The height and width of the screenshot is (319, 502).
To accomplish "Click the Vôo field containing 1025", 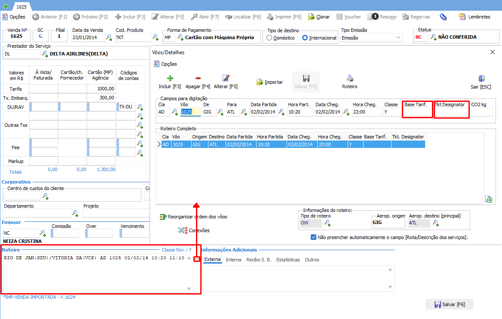I will 190,112.
